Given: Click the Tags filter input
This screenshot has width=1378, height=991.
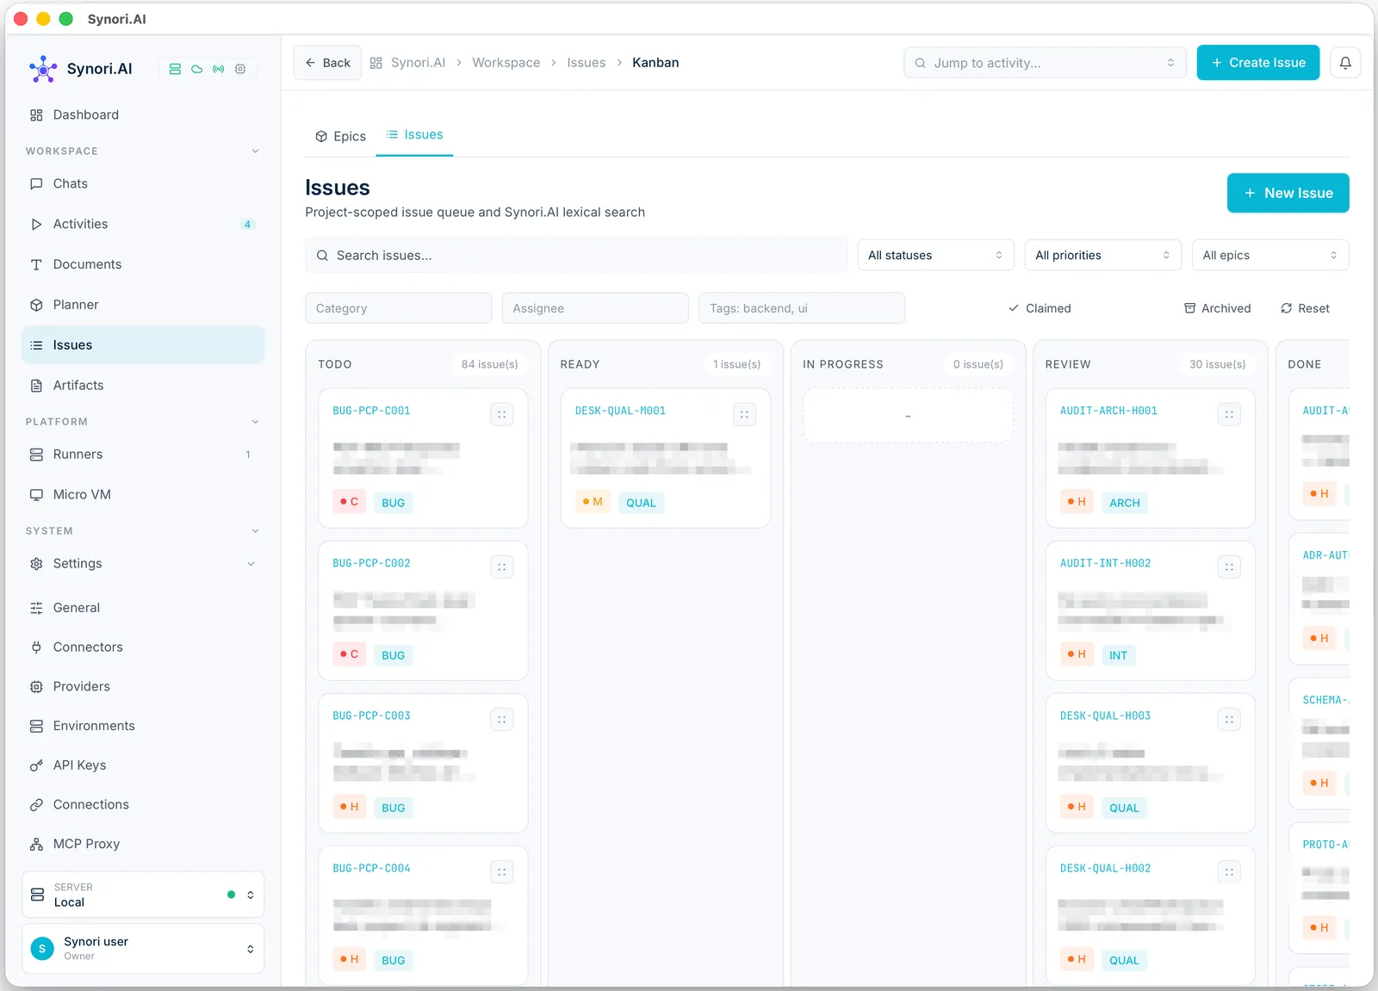Looking at the screenshot, I should [802, 308].
